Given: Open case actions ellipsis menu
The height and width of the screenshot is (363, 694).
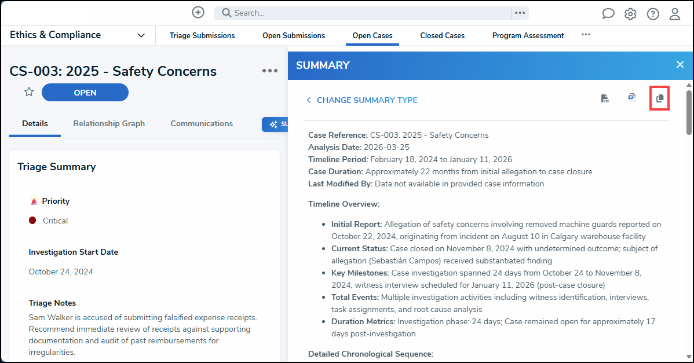Looking at the screenshot, I should tap(270, 71).
